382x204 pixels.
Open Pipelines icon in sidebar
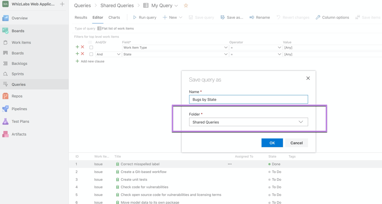pyautogui.click(x=5, y=109)
